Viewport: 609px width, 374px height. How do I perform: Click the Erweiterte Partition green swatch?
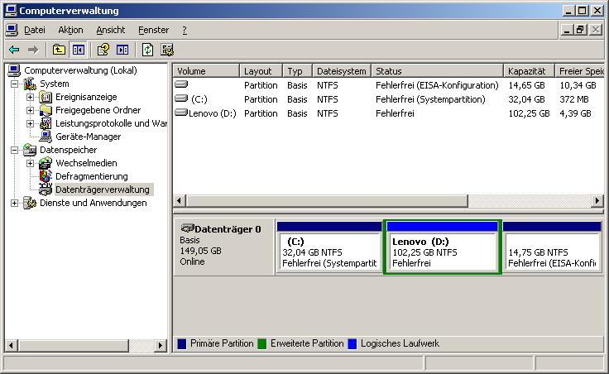[x=262, y=343]
